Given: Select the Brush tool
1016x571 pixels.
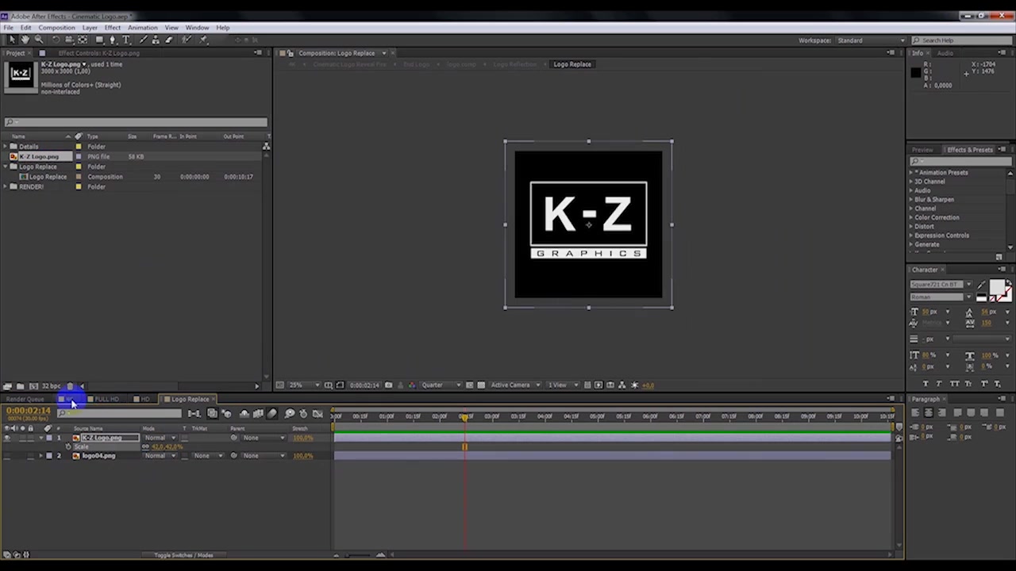Looking at the screenshot, I should (144, 40).
